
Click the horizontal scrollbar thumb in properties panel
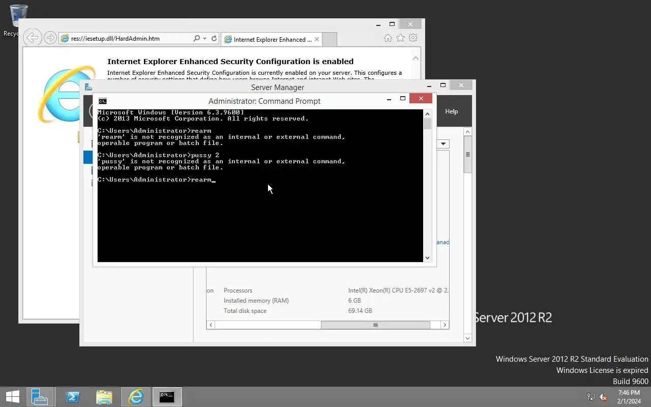[375, 325]
